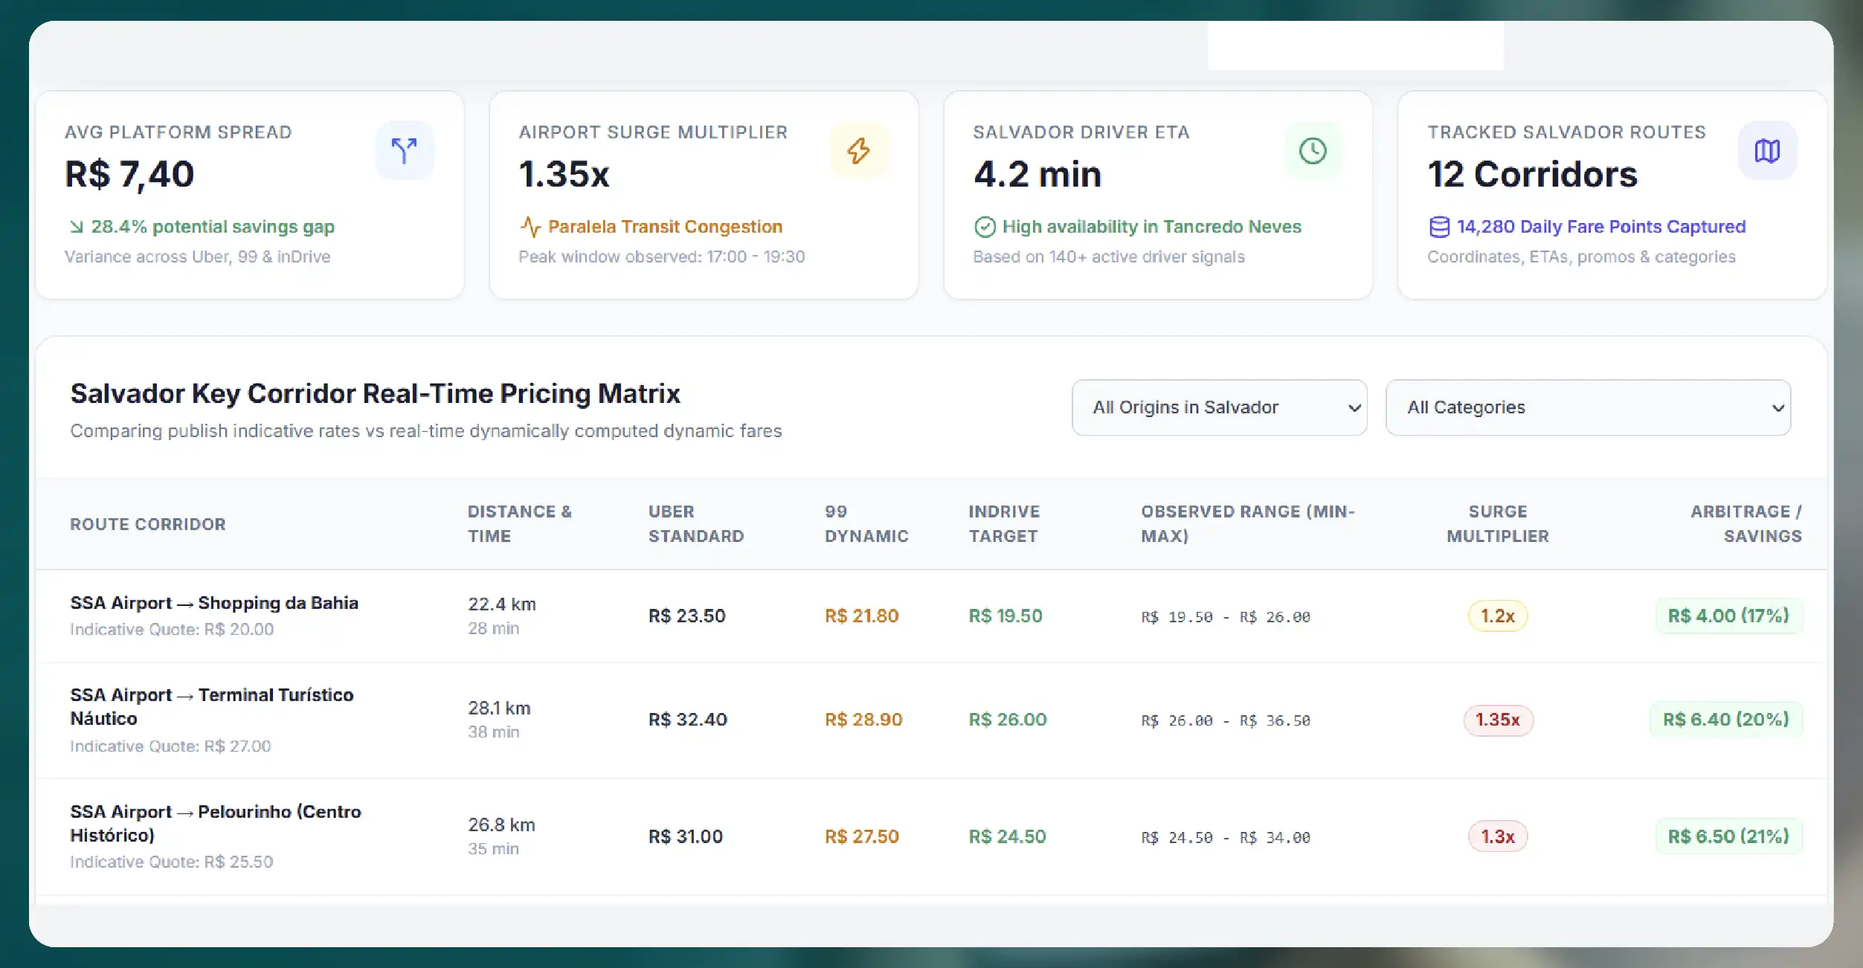The height and width of the screenshot is (968, 1863).
Task: Click the 99 Dynamic column header
Action: [x=866, y=523]
